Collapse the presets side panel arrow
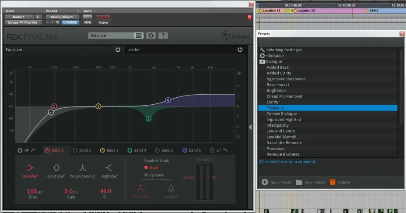Image resolution: width=406 pixels, height=213 pixels. click(x=250, y=127)
